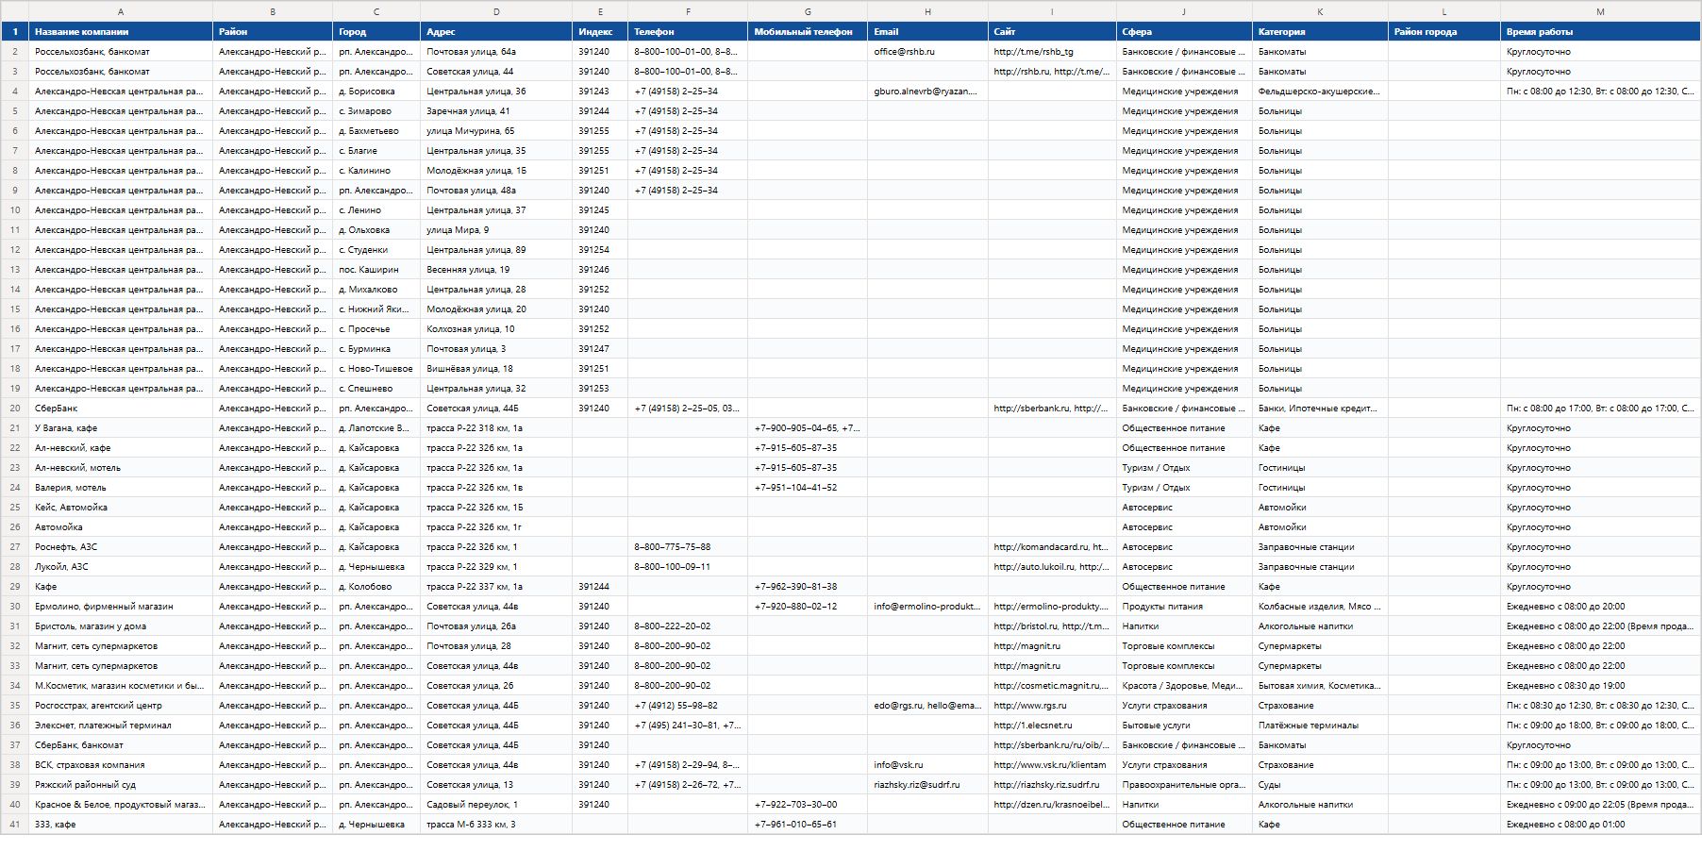Select the 'Элекснет, платежный терминал' cell
This screenshot has width=1702, height=851.
click(x=121, y=726)
